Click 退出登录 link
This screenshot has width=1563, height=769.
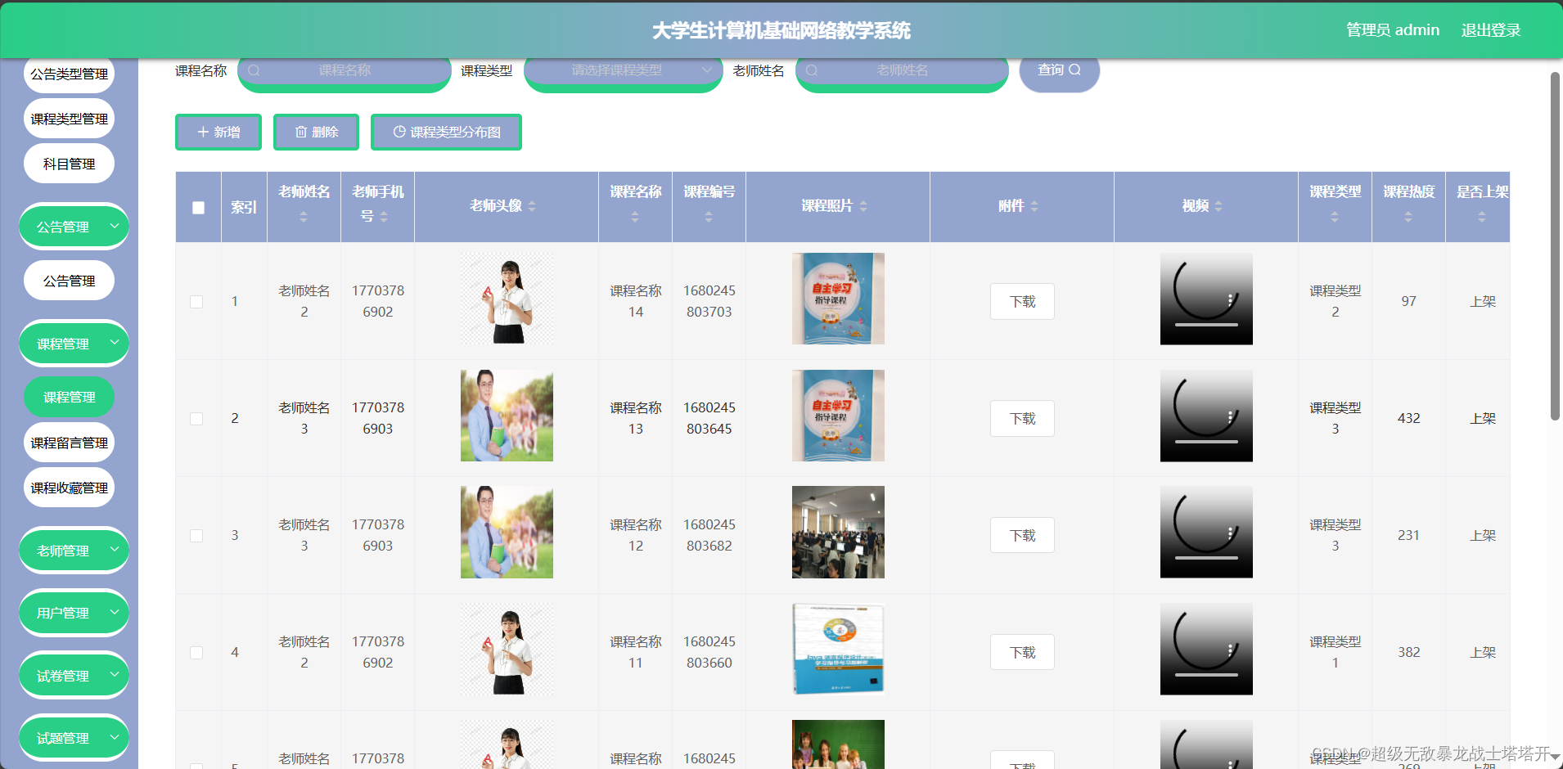1490,30
